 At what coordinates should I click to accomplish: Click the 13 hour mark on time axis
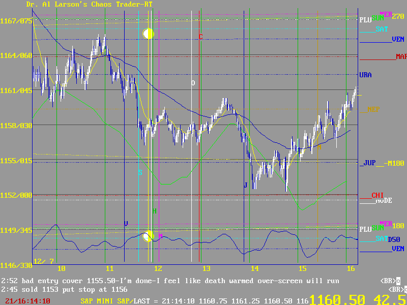click(206, 268)
